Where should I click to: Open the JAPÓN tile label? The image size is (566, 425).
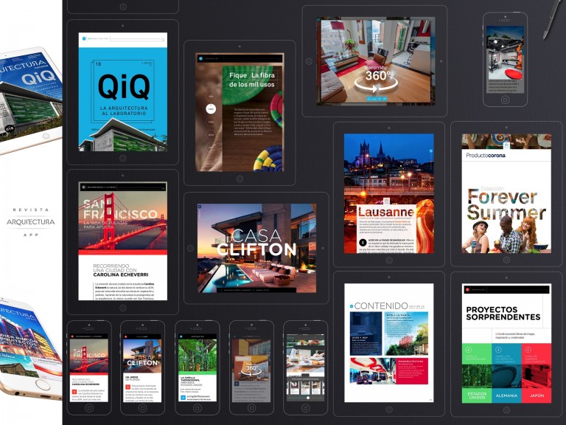tap(537, 395)
